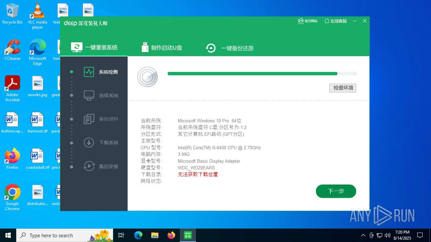This screenshot has width=431, height=242.
Task: Click the volume speaker tray icon
Action: click(x=388, y=235)
